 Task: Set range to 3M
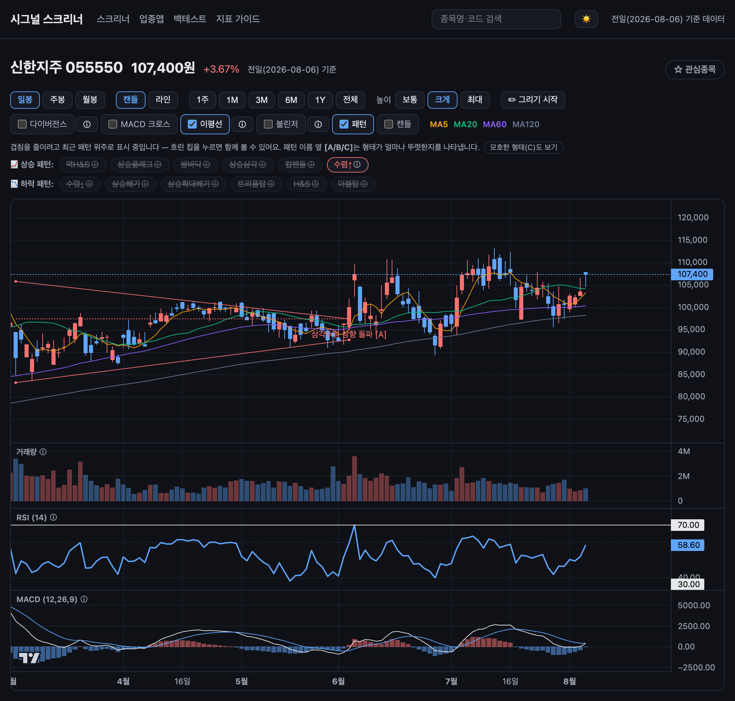click(261, 100)
